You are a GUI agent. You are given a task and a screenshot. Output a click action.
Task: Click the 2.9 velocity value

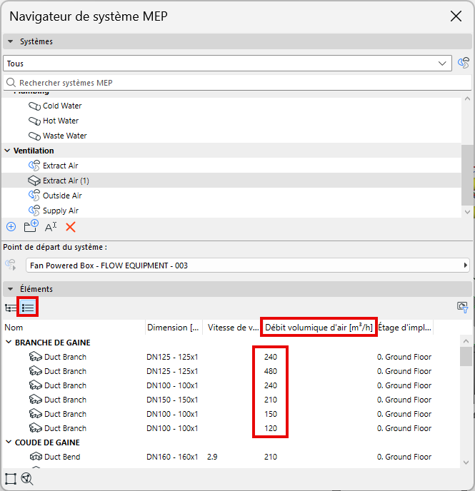pos(212,457)
